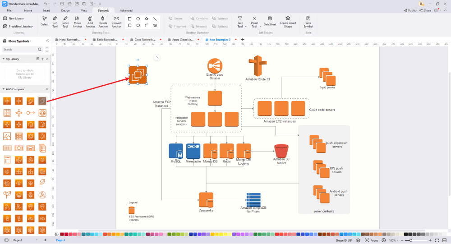Screen dimensions: 451x244
Task: Pick the straight line drawing tool
Action: [x=155, y=18]
